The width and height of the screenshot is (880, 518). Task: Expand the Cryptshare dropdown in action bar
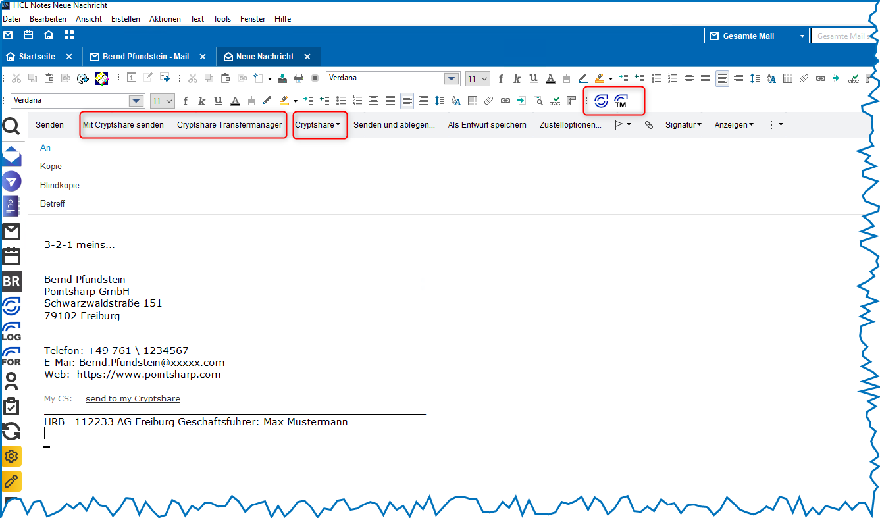click(319, 124)
